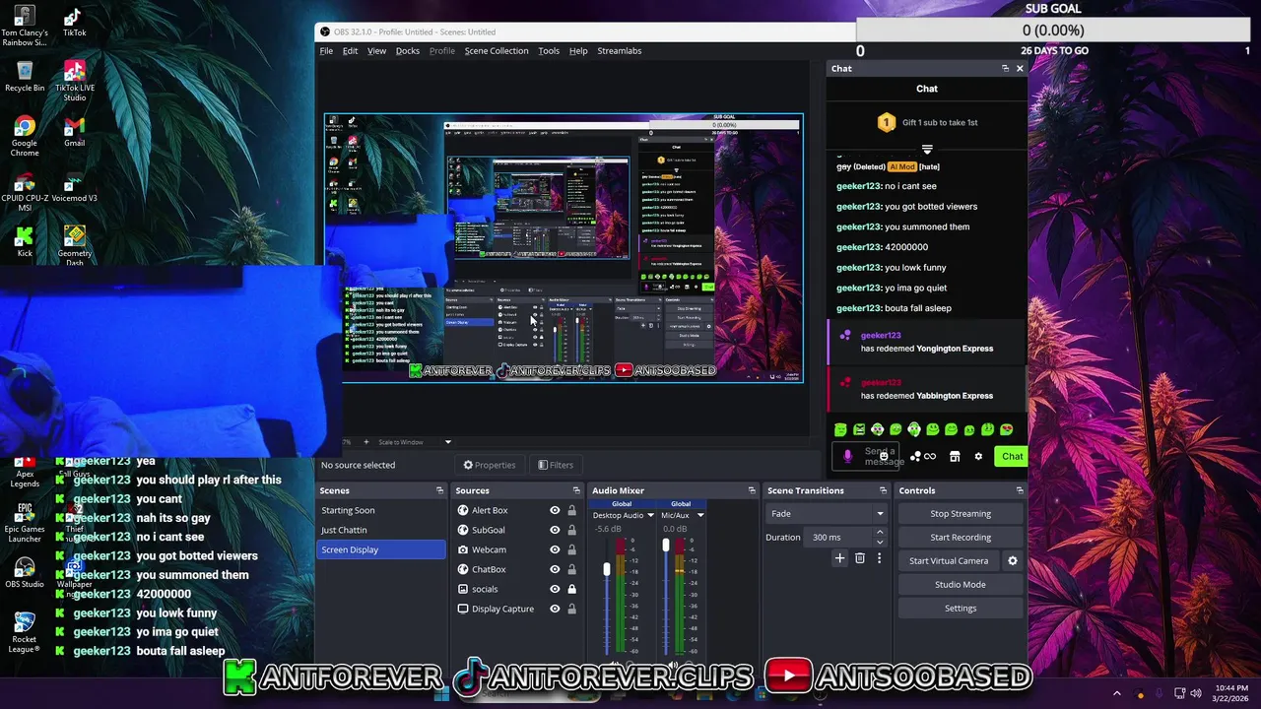Screen dimensions: 1261x709
Task: Open the View menu
Action: (376, 50)
